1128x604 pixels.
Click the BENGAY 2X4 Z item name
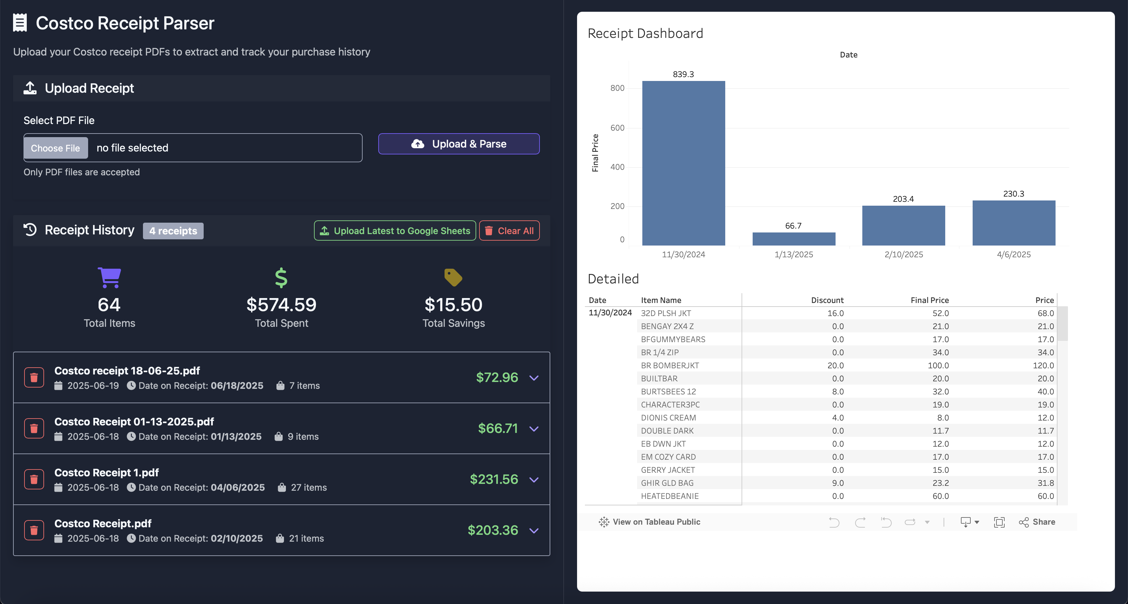click(x=667, y=326)
